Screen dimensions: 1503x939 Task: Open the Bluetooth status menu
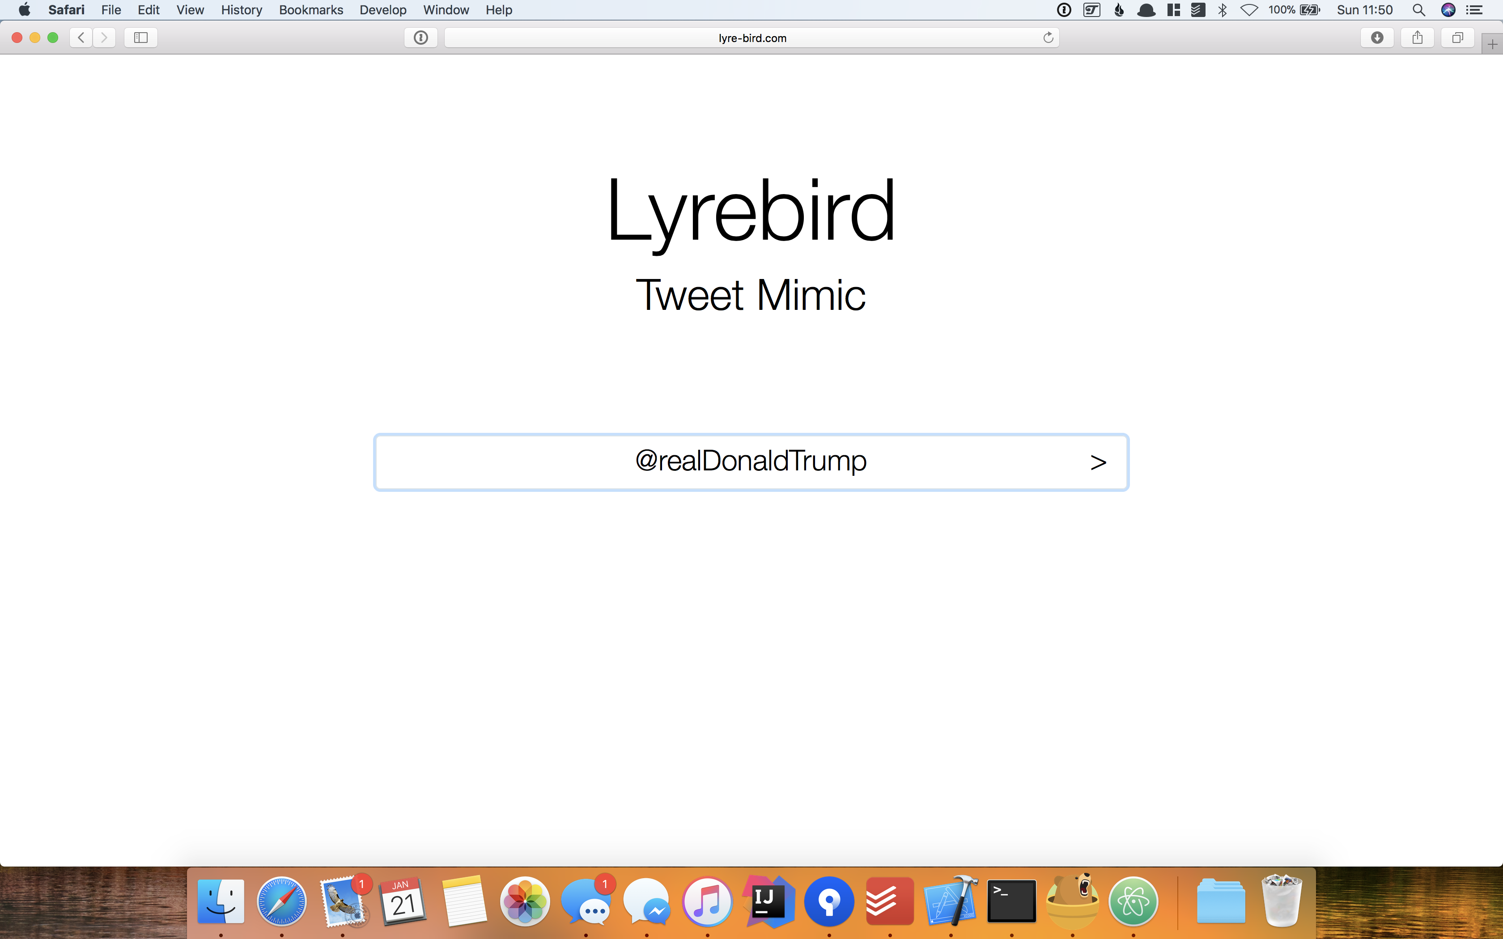[1222, 10]
